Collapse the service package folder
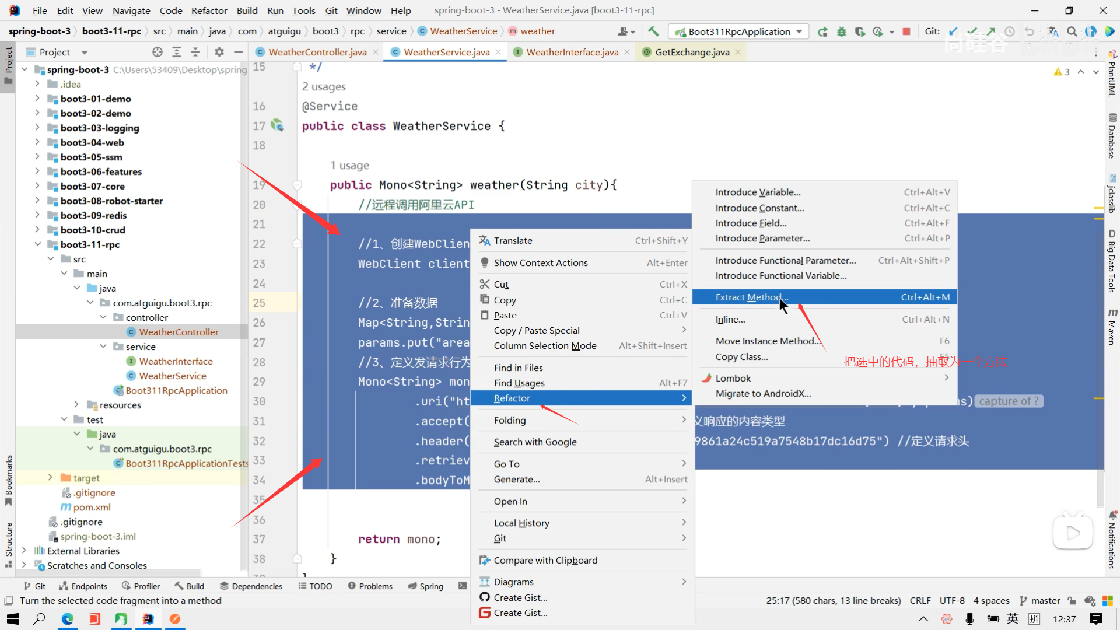The image size is (1120, 630). [103, 346]
